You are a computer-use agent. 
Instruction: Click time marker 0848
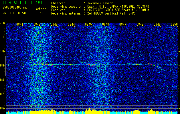140,25
